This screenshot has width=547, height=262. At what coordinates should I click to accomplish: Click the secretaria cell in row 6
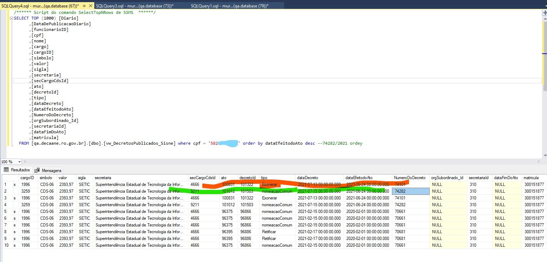[x=140, y=218]
